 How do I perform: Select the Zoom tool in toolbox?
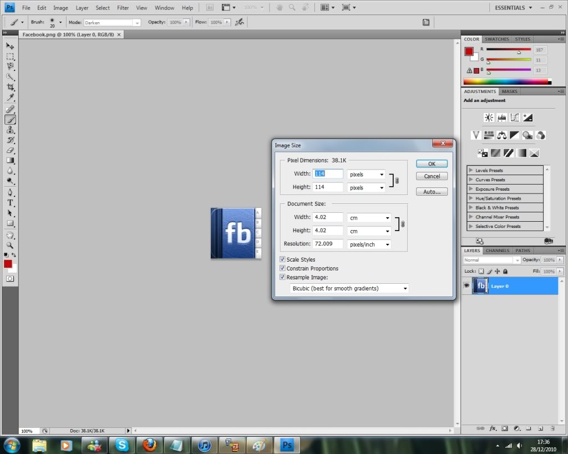pyautogui.click(x=11, y=244)
